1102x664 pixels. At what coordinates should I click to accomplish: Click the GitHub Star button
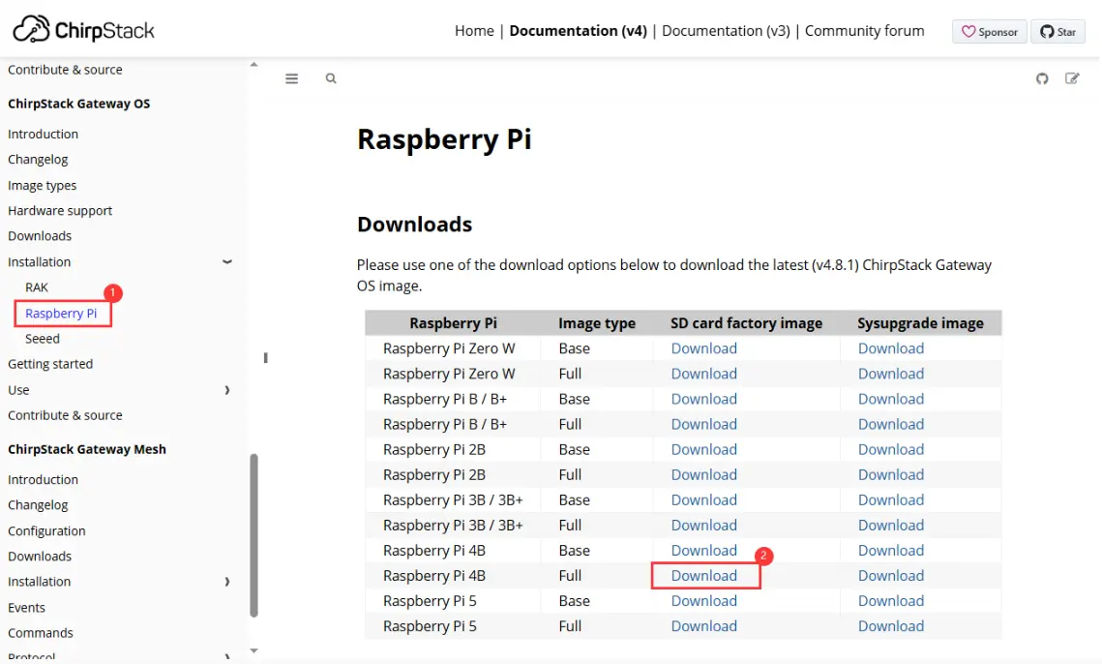click(x=1057, y=32)
